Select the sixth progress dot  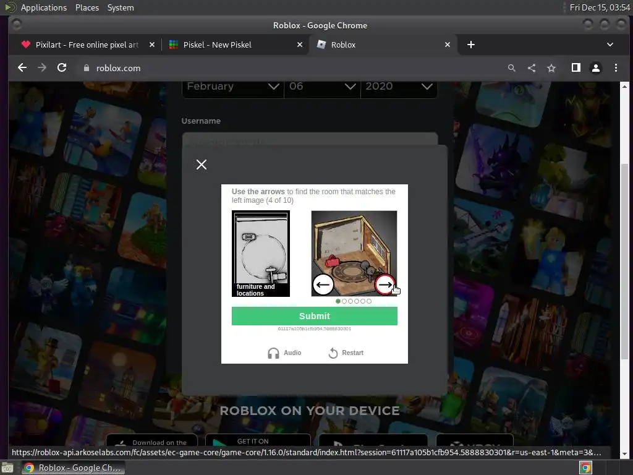click(369, 301)
